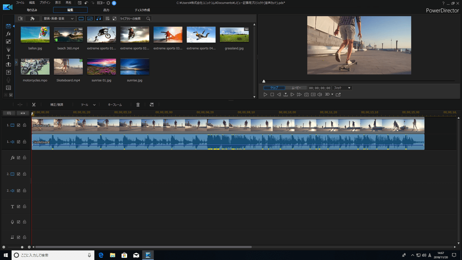Click the sidebar rooms scroll-down arrow
This screenshot has width=462, height=260.
(x=11, y=95)
